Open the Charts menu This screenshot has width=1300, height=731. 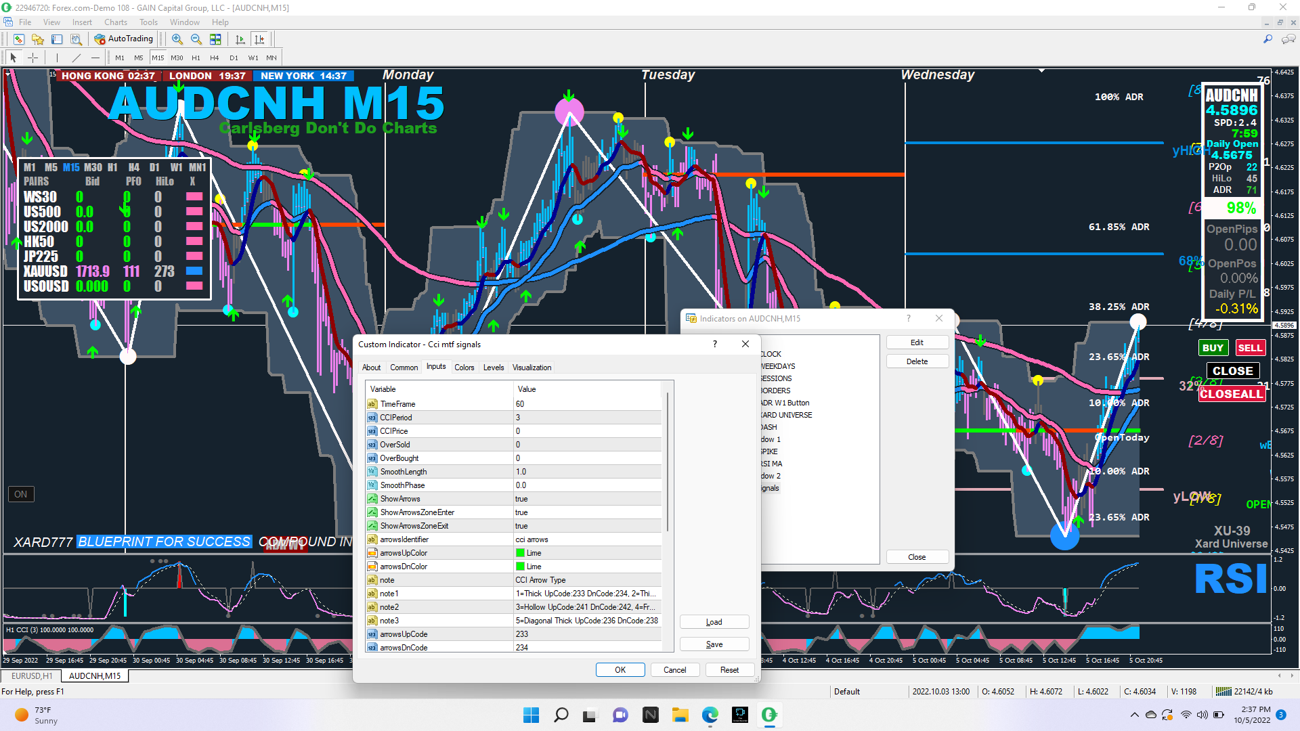[x=115, y=22]
